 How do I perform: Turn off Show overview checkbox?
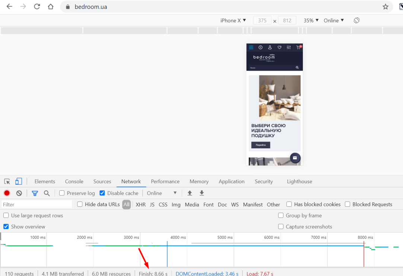click(x=6, y=227)
